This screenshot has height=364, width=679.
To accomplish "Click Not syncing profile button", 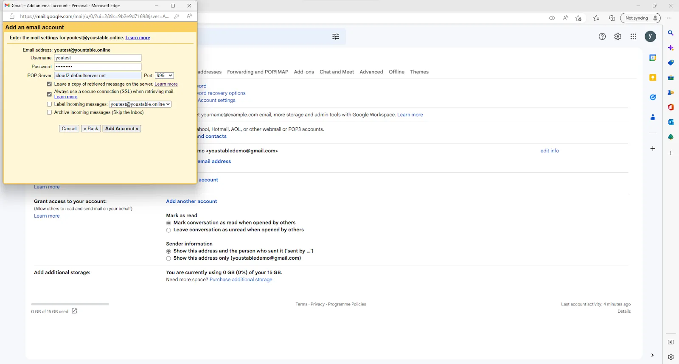I will coord(641,18).
